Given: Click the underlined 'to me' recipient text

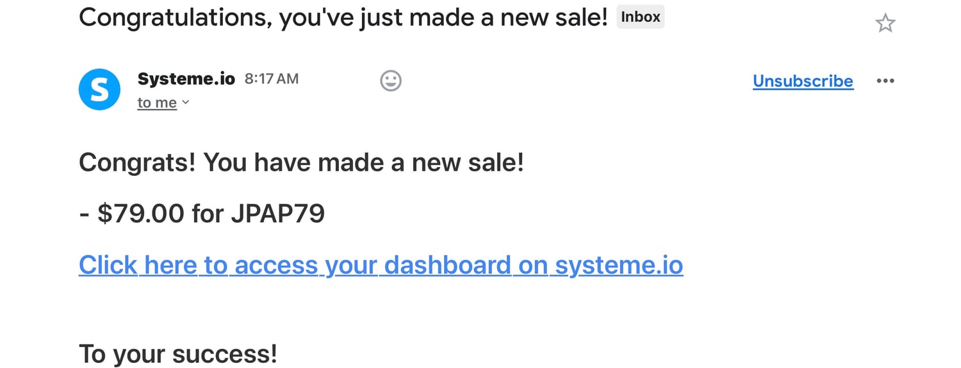Looking at the screenshot, I should coord(157,103).
